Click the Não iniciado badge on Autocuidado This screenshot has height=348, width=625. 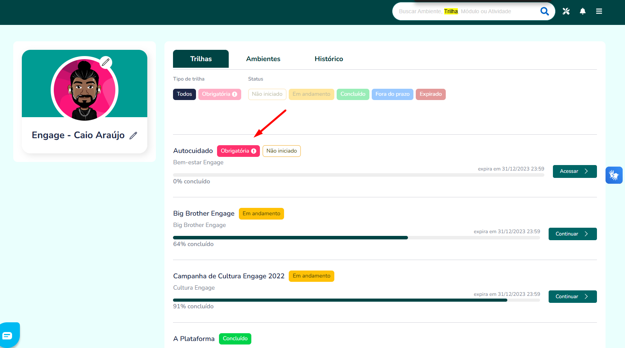coord(282,151)
